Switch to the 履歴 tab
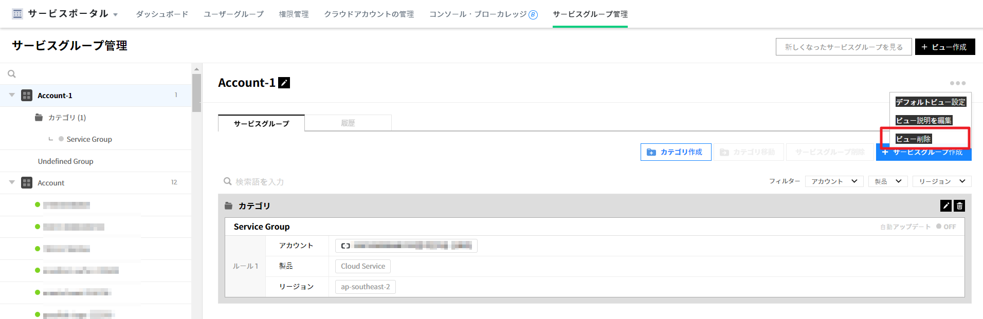The image size is (983, 319). click(348, 123)
